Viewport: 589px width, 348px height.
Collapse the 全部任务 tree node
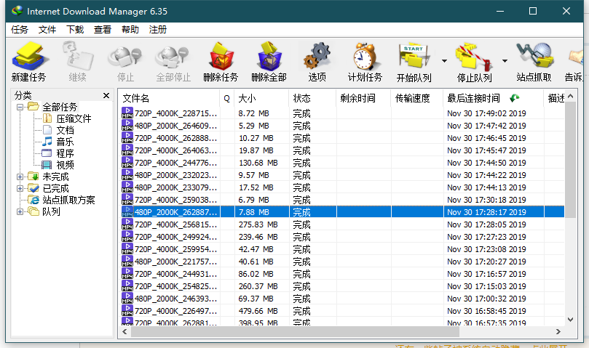(20, 108)
